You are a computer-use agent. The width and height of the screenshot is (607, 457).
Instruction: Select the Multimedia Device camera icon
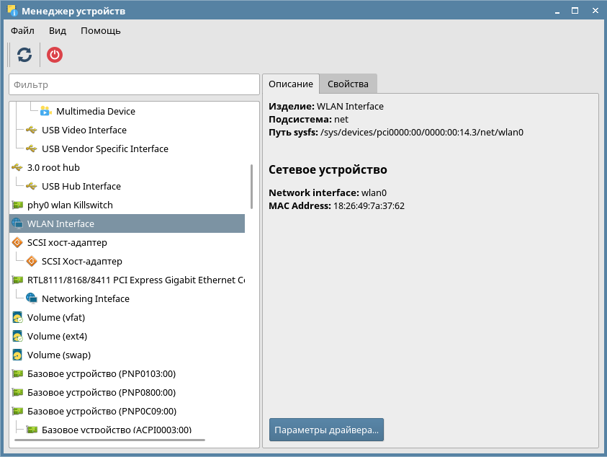point(46,111)
